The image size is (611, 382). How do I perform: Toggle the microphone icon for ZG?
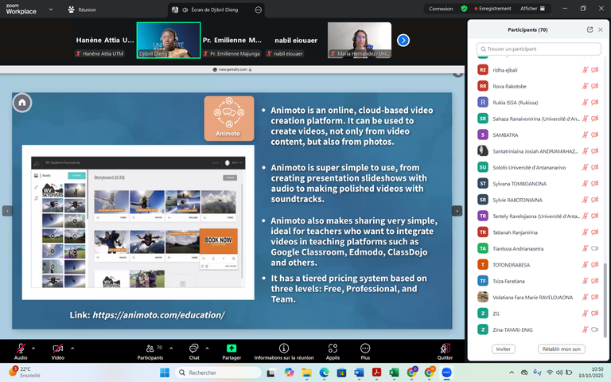pyautogui.click(x=585, y=314)
